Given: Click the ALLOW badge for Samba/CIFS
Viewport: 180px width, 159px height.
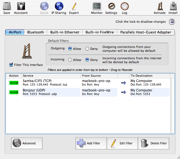Looking at the screenshot, I should click(x=14, y=83).
